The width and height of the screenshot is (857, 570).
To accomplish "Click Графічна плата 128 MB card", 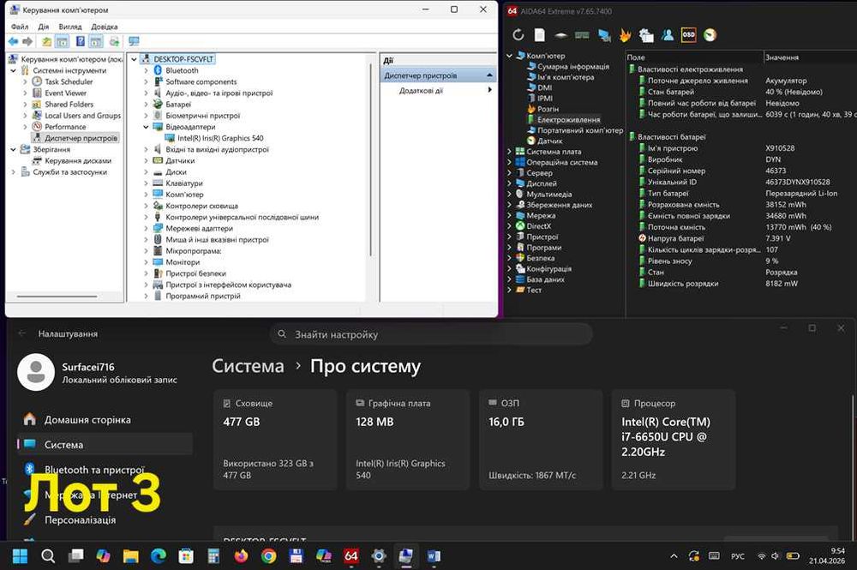I will pyautogui.click(x=408, y=440).
